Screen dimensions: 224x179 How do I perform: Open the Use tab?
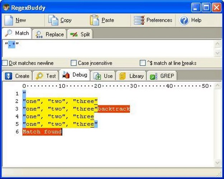click(103, 76)
